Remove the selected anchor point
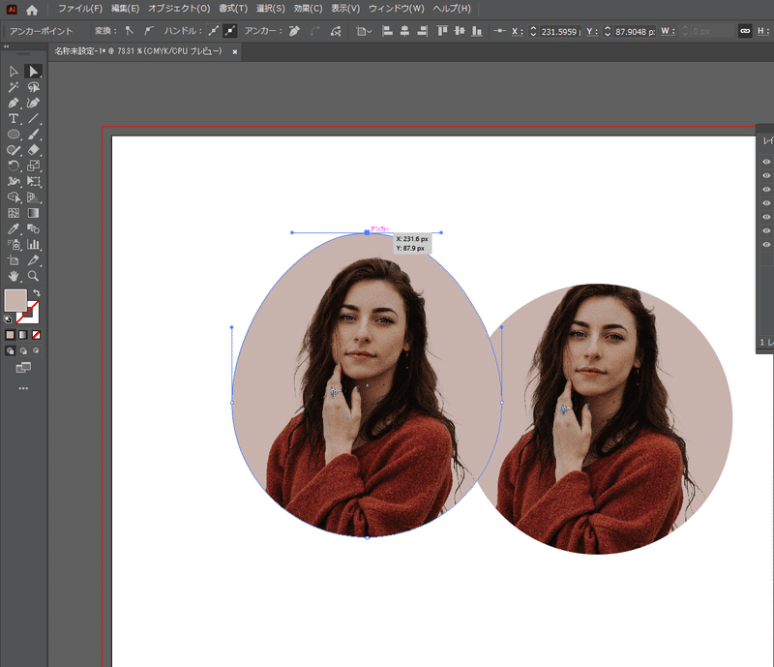Image resolution: width=774 pixels, height=667 pixels. click(x=294, y=31)
